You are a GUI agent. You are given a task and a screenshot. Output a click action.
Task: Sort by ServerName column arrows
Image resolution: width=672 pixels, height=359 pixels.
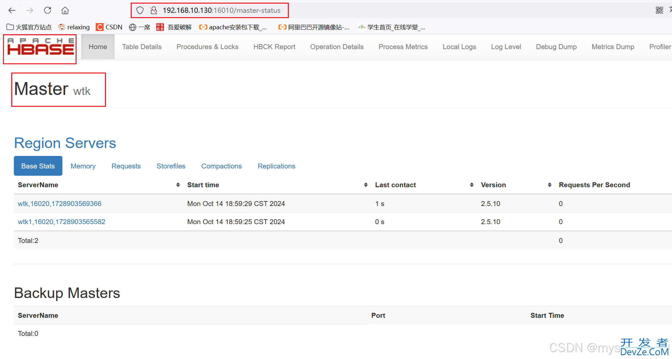coord(178,185)
